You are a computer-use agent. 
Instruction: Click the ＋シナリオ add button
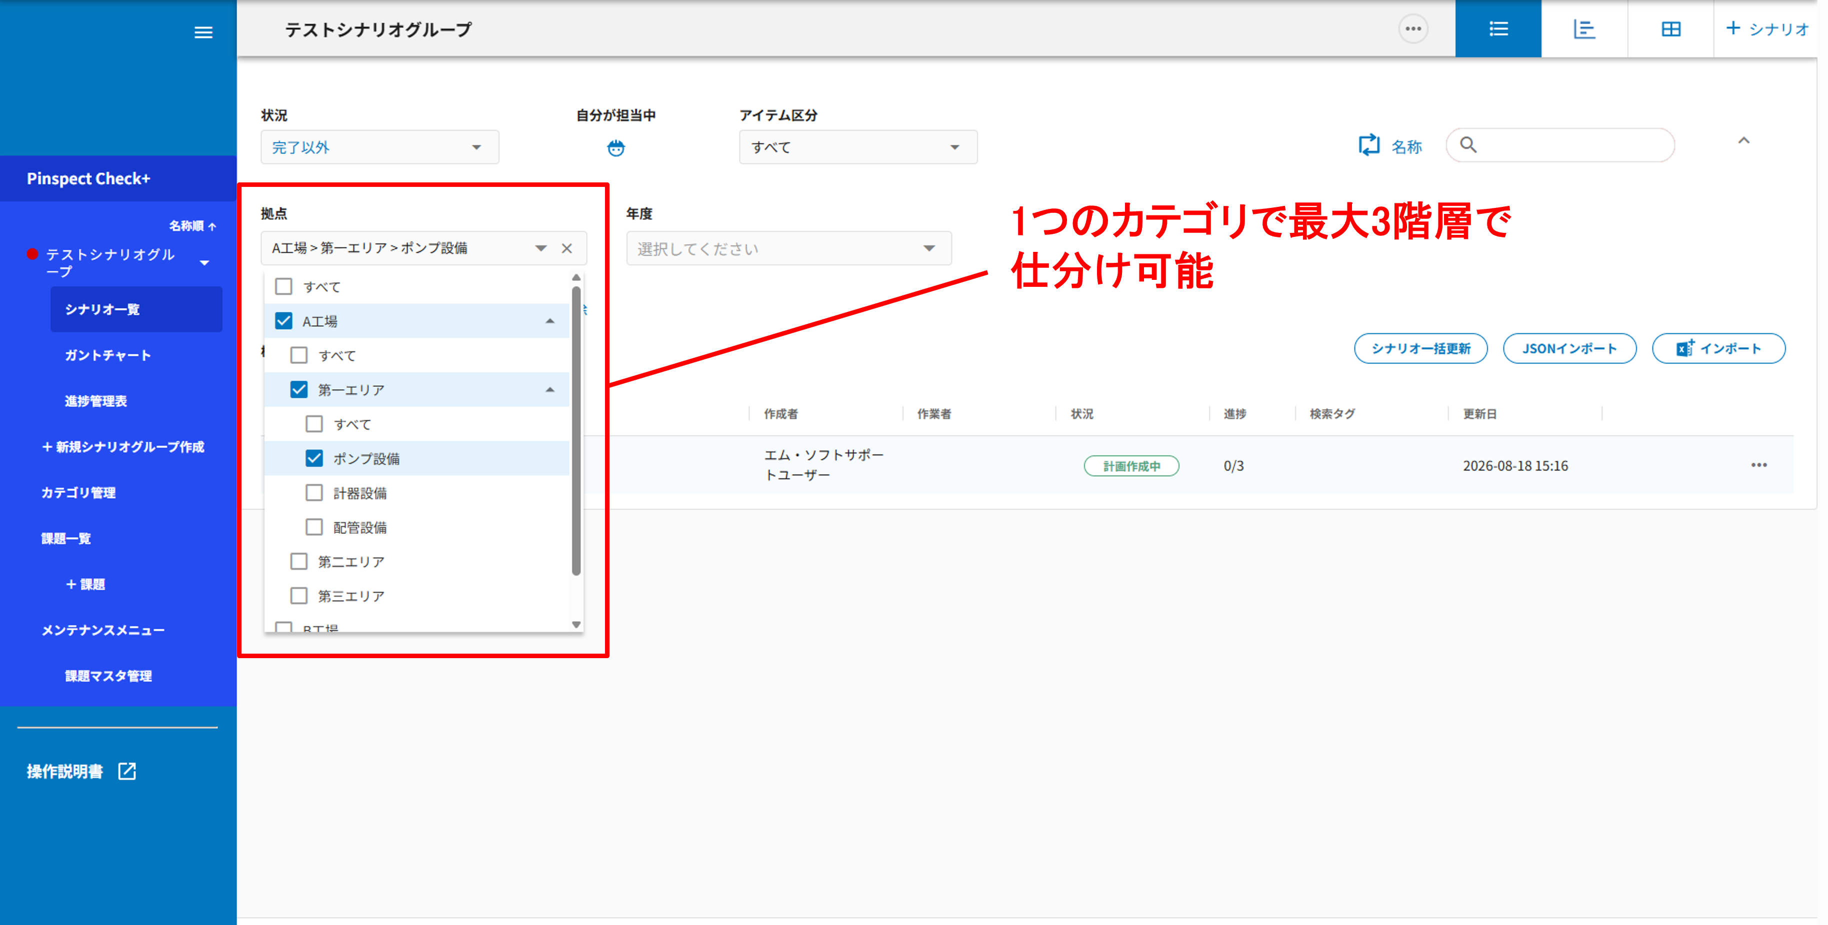pyautogui.click(x=1767, y=29)
